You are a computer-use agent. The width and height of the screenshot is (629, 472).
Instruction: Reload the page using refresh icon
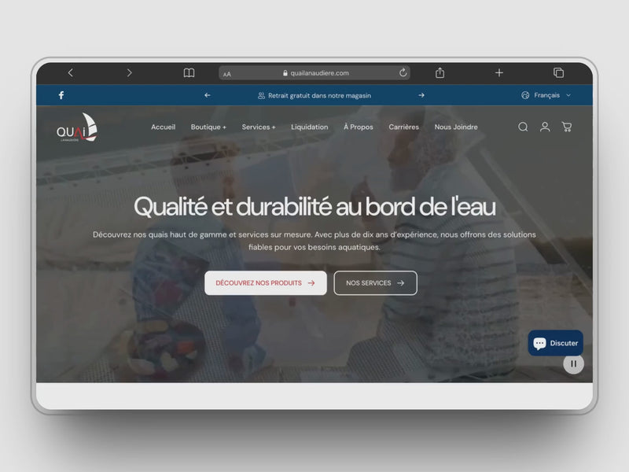pos(403,73)
